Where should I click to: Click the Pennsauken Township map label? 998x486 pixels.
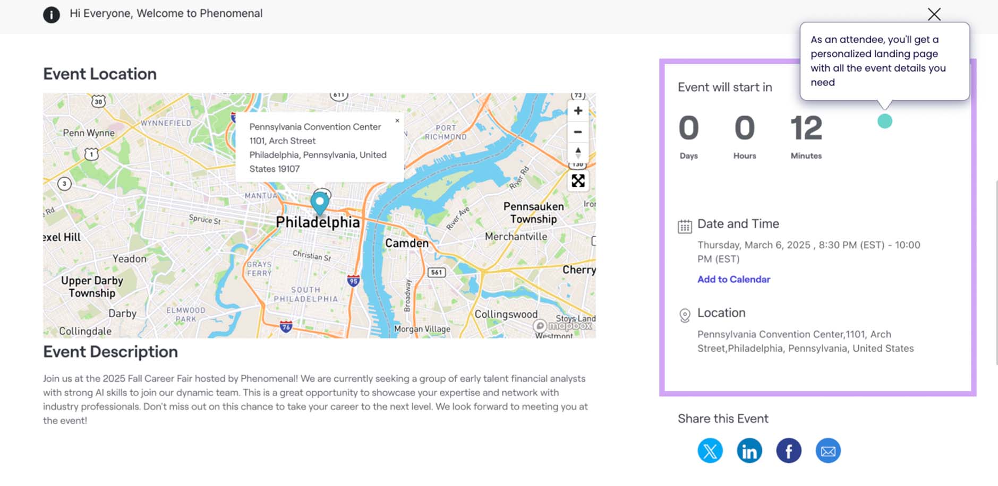[533, 213]
